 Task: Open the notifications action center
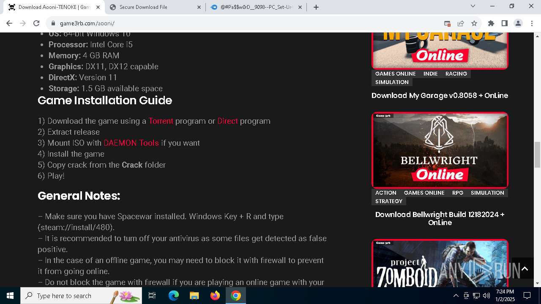point(527,296)
